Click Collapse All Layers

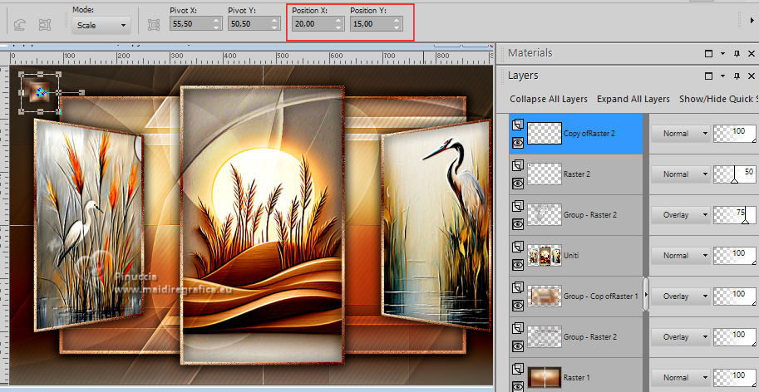549,99
